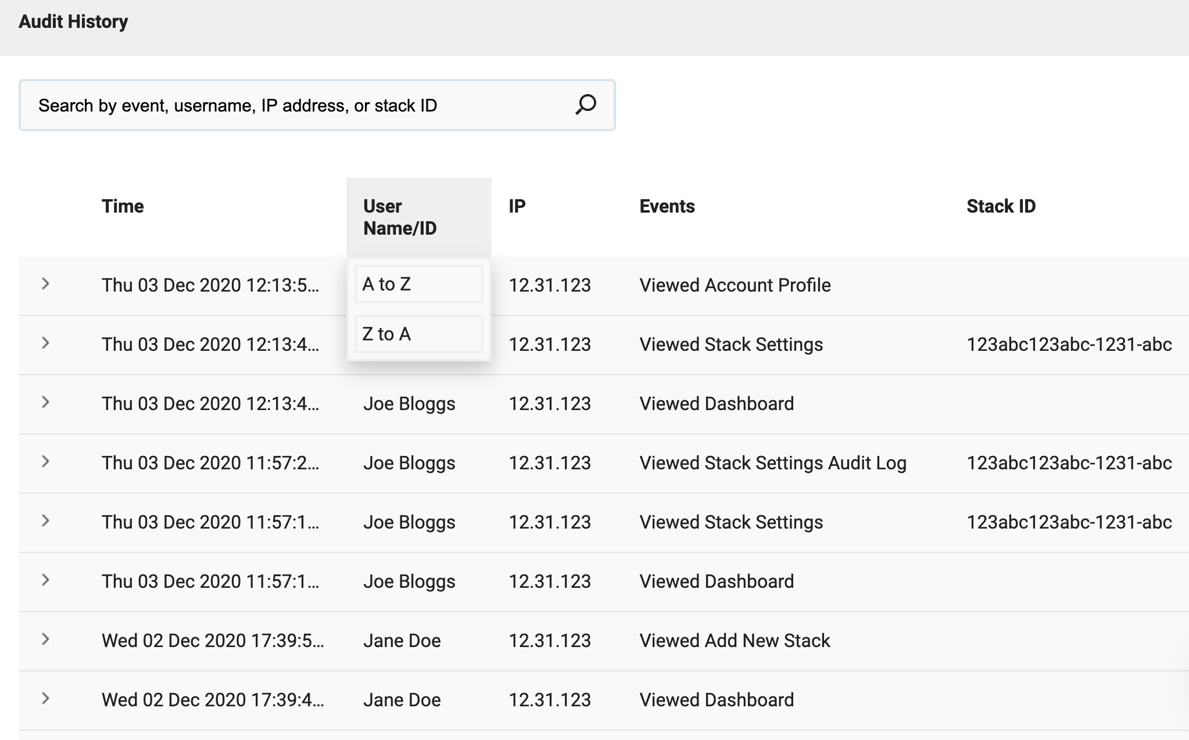Click Jane Doe in the Add New Stack row
The image size is (1189, 740).
tap(402, 641)
